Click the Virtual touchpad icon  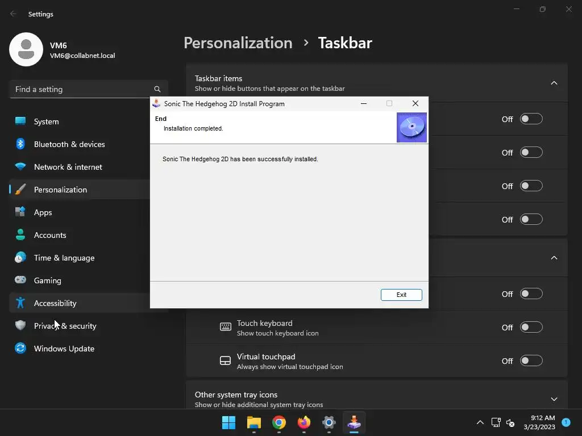click(x=225, y=360)
